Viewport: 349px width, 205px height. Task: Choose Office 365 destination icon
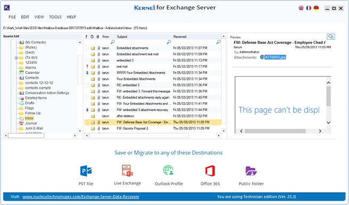[210, 171]
